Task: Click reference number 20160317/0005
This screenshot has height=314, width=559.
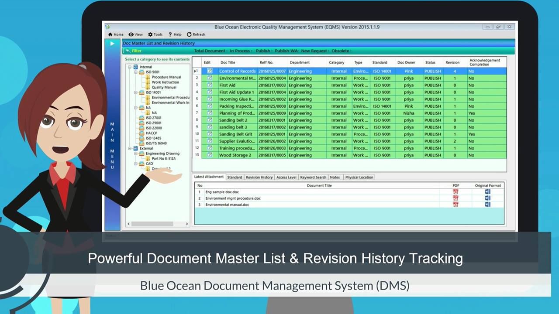Action: (x=272, y=155)
